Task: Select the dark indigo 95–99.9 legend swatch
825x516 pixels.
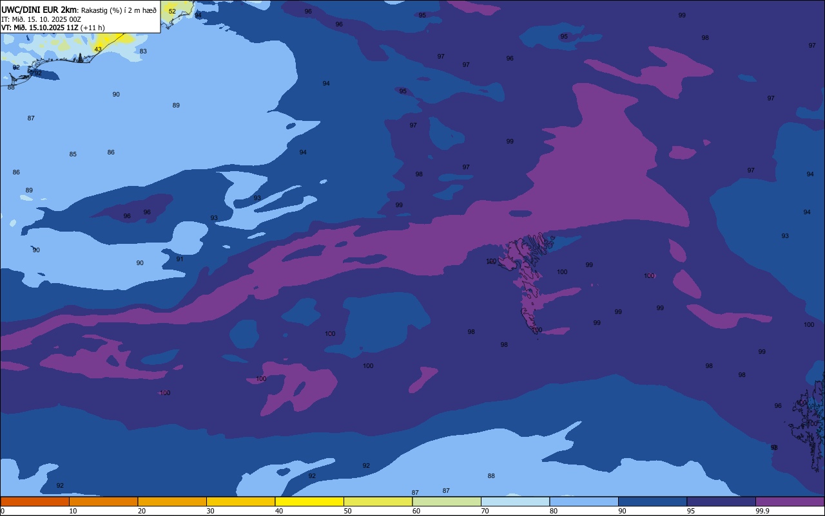Action: (x=721, y=501)
